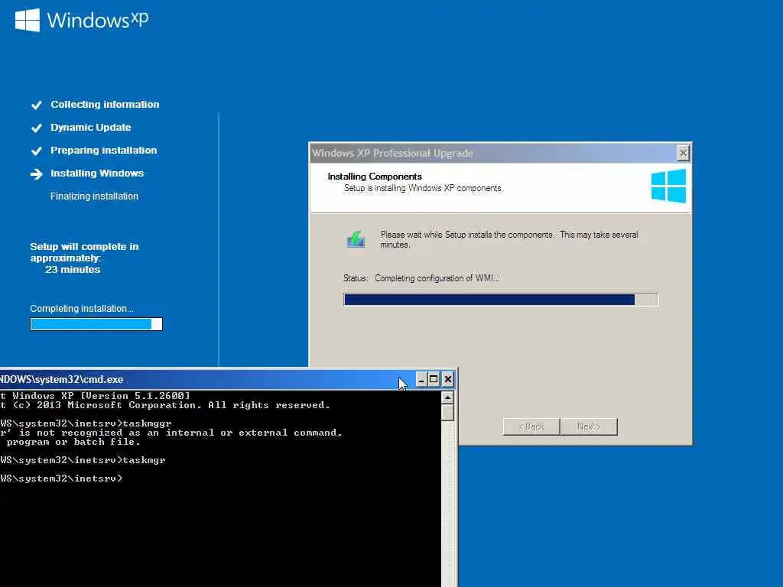Click the 'is not recognized as an internal' error line
Viewport: 783px width, 587px height.
click(x=171, y=433)
